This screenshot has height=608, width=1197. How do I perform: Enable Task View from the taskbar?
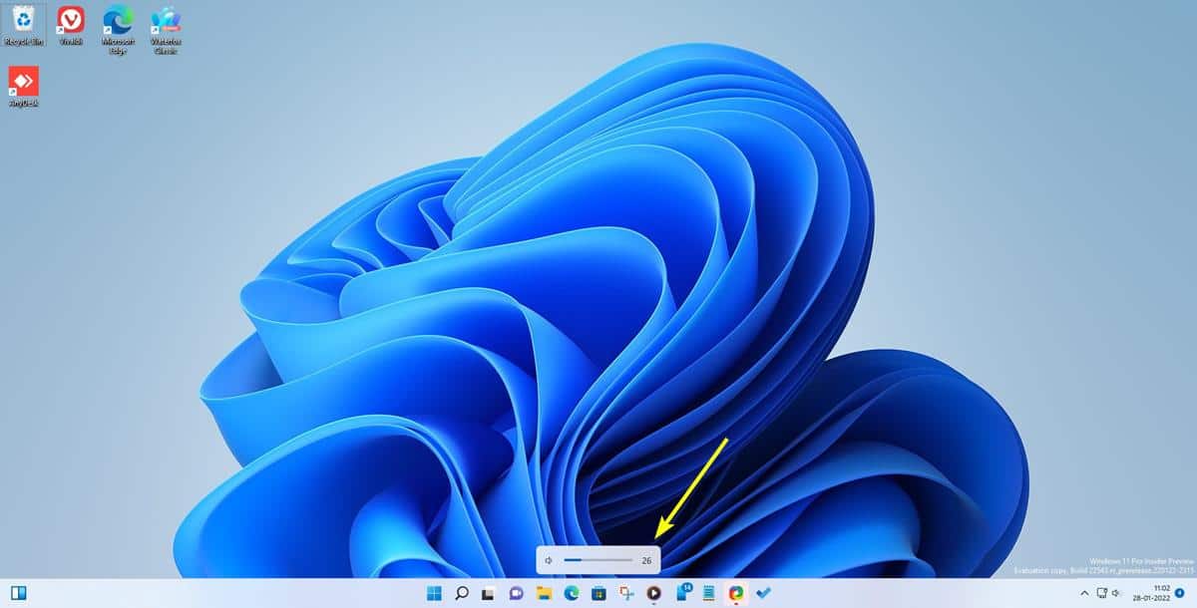click(485, 595)
